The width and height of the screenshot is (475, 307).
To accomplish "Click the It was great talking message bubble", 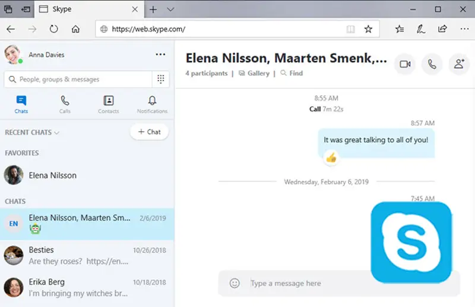I will pyautogui.click(x=376, y=143).
